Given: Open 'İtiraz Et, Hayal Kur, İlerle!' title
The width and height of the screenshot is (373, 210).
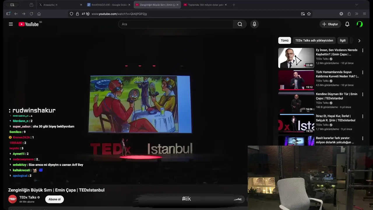Looking at the screenshot, I should coord(335,118).
